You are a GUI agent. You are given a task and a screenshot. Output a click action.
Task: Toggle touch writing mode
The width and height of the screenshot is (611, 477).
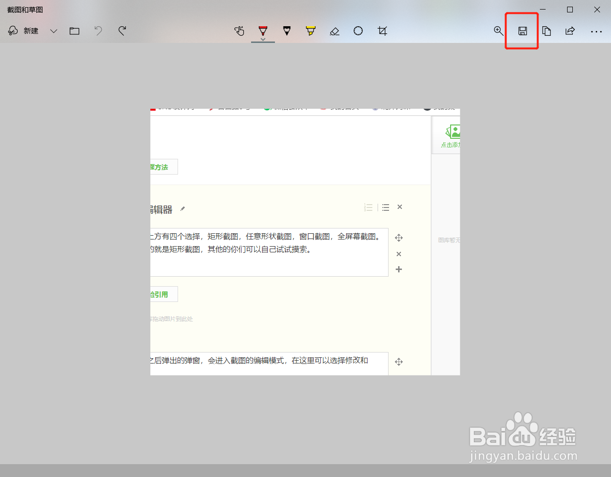pos(239,31)
